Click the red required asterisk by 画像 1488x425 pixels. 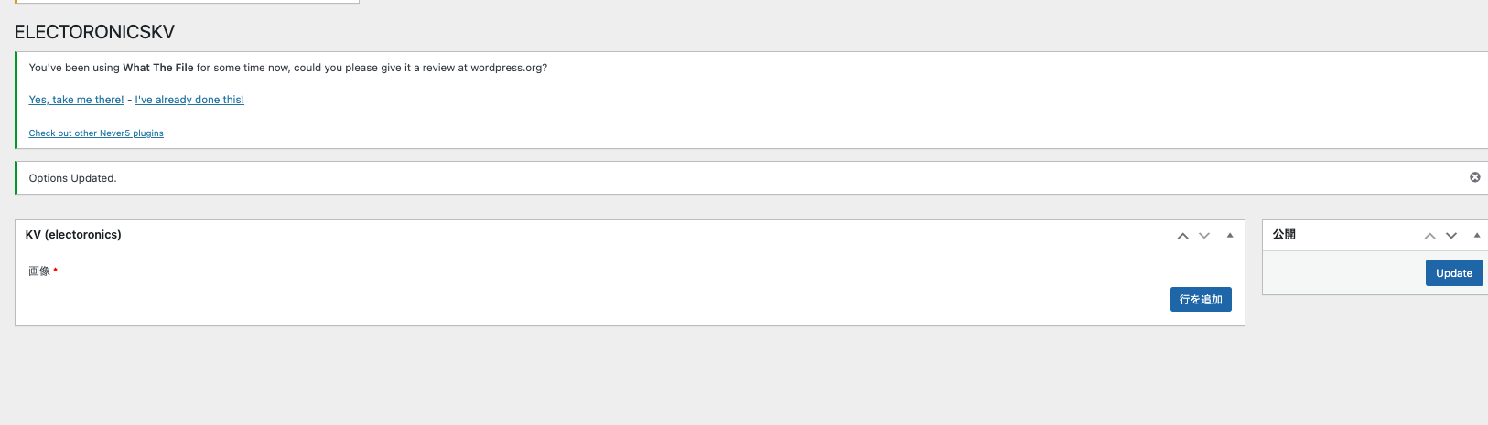(56, 271)
